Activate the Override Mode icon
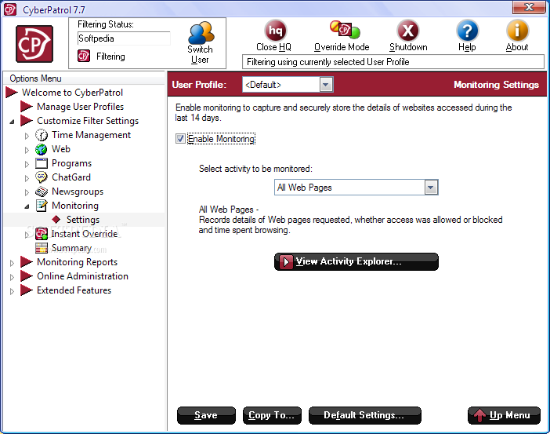This screenshot has width=550, height=434. 345,30
